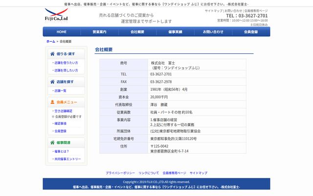
Task: Click the FUJI Co.,Ltd logo
Action: tap(56, 14)
